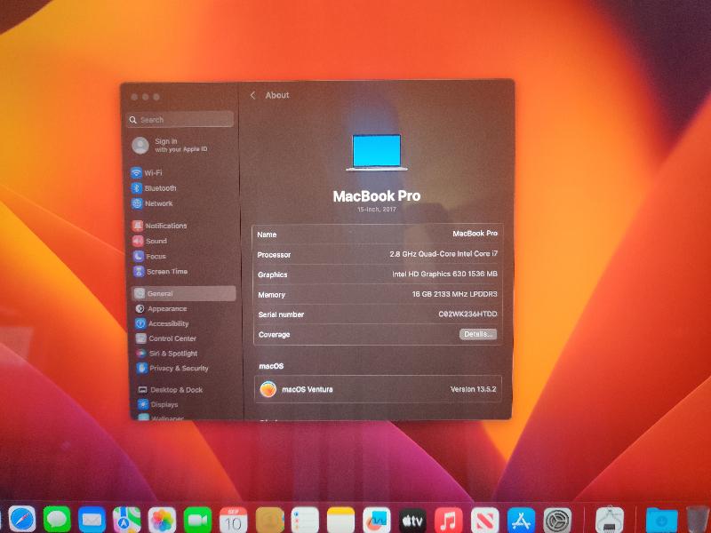711x533 pixels.
Task: Open the Calendar dock icon
Action: pyautogui.click(x=233, y=520)
